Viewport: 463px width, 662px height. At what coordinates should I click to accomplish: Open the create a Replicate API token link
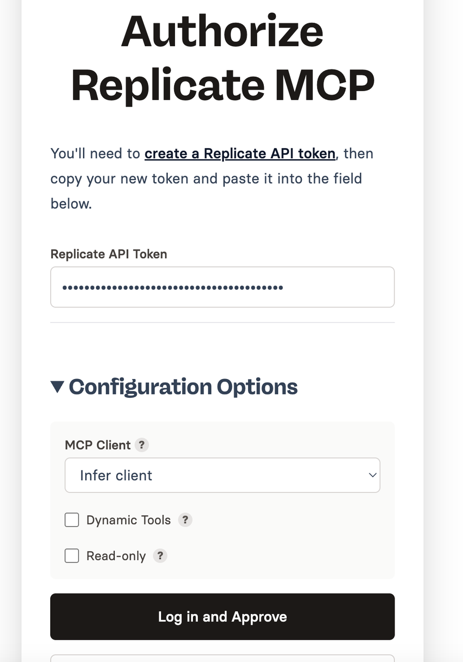pos(240,153)
